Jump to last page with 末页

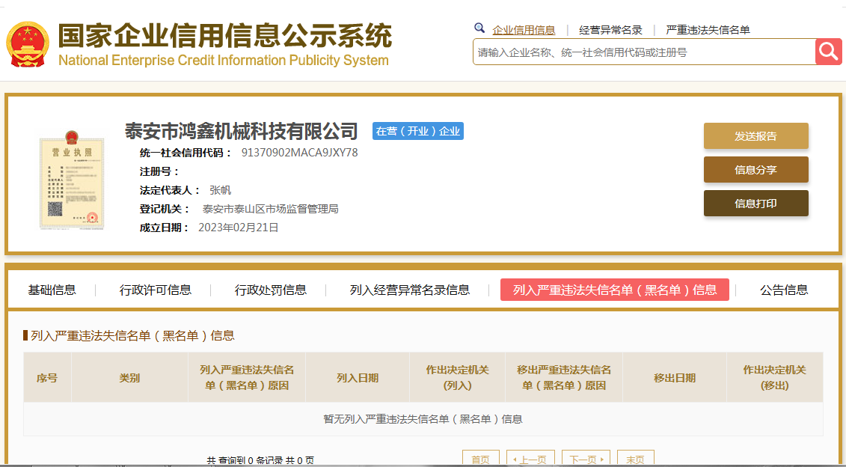(636, 459)
